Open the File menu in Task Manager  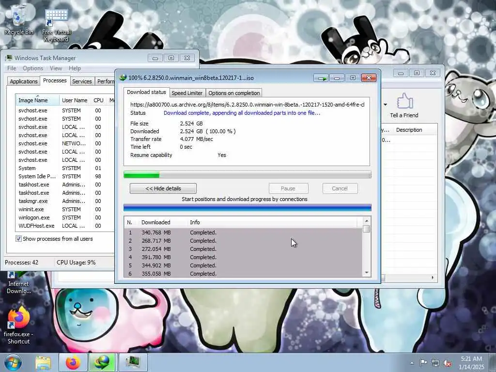coord(12,68)
